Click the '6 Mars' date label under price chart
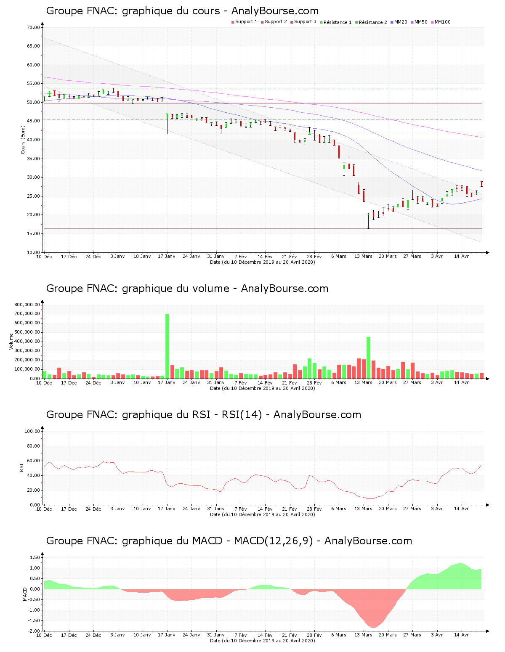505x652 pixels. 338,257
